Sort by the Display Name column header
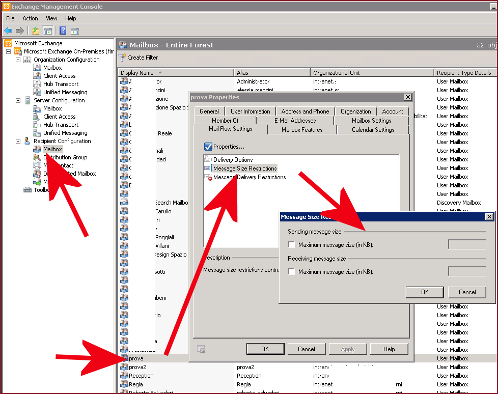 pos(176,73)
